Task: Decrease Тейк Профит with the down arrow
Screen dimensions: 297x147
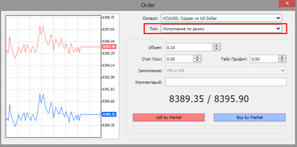Action: coord(282,61)
